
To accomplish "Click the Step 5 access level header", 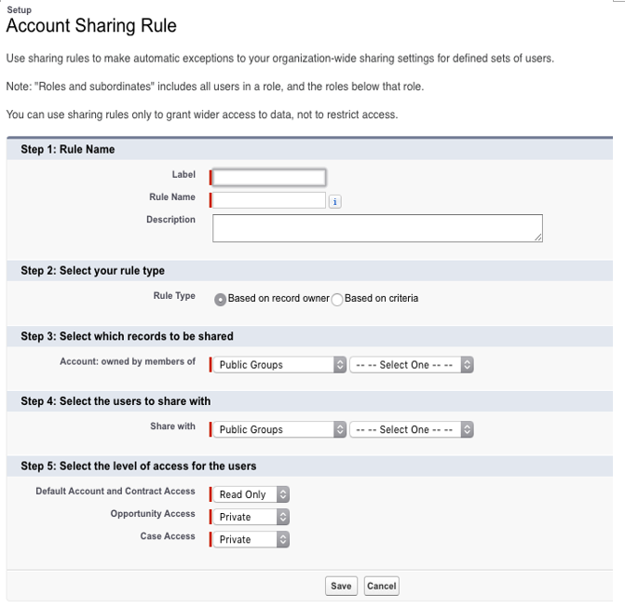I will tap(138, 466).
